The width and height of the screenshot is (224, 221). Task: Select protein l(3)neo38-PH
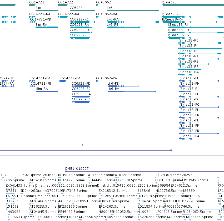coord(189,84)
